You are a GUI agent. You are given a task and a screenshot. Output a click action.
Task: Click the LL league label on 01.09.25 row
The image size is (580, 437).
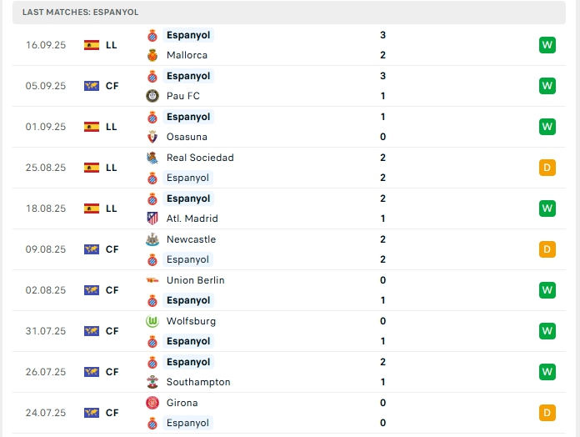(x=112, y=127)
